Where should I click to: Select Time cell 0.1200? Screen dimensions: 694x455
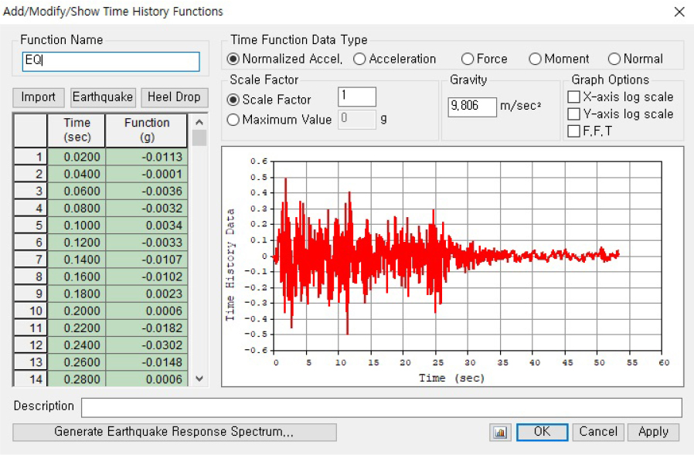click(x=77, y=243)
